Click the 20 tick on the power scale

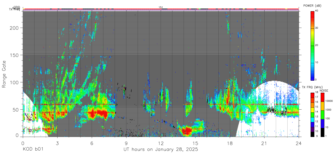point(317,45)
